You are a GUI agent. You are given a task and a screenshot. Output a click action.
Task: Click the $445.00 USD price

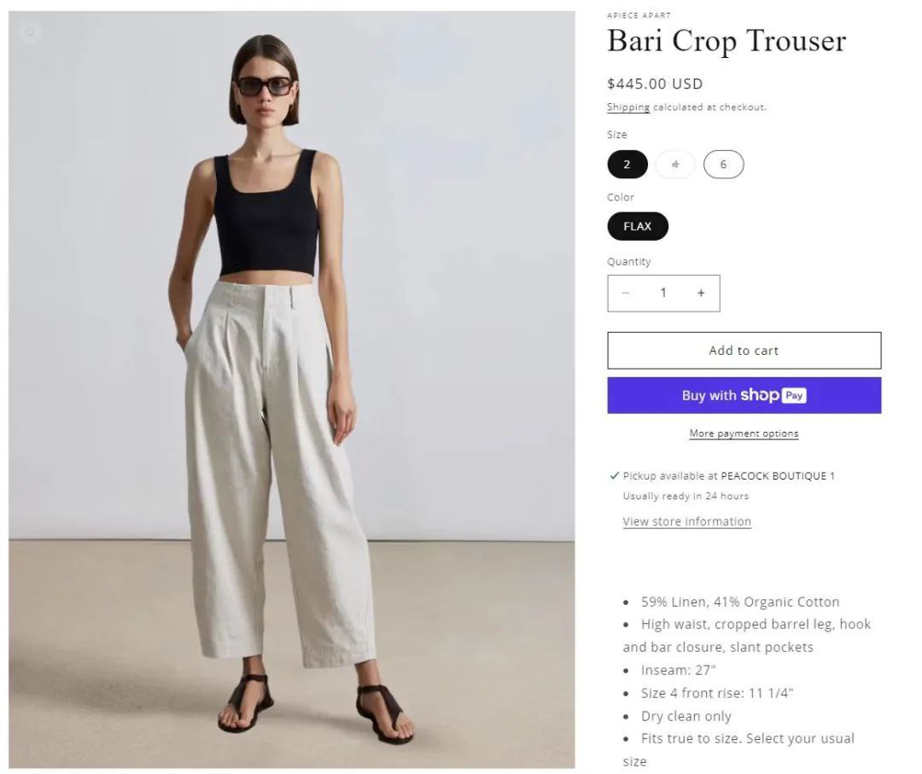coord(655,84)
